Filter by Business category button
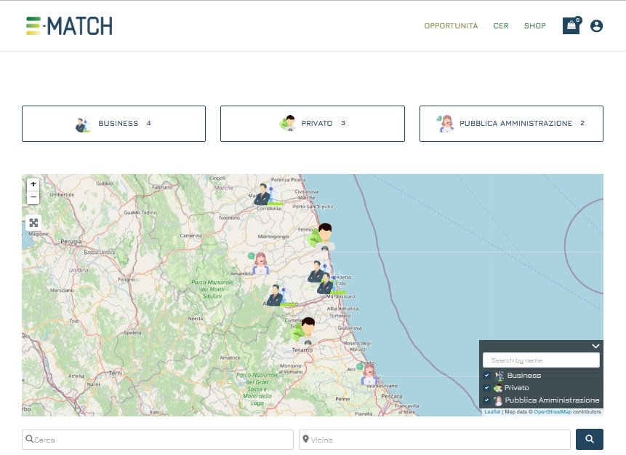This screenshot has width=626, height=455. [114, 124]
